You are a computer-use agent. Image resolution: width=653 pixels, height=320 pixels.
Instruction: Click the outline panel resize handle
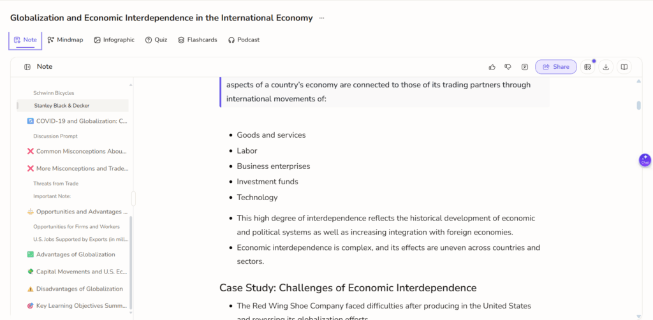pyautogui.click(x=133, y=198)
